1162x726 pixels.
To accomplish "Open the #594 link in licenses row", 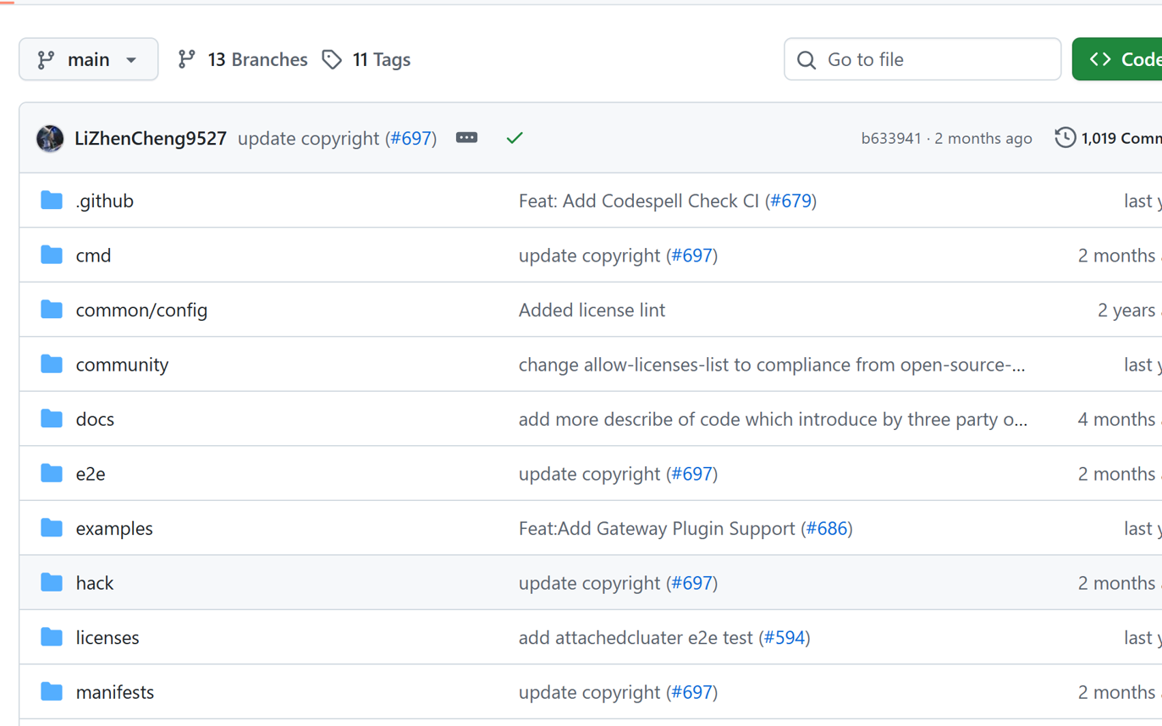I will pyautogui.click(x=785, y=638).
